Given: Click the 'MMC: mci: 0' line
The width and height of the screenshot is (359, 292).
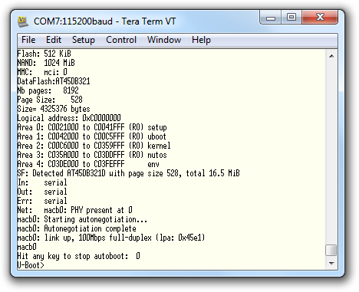Looking at the screenshot, I should coord(42,72).
